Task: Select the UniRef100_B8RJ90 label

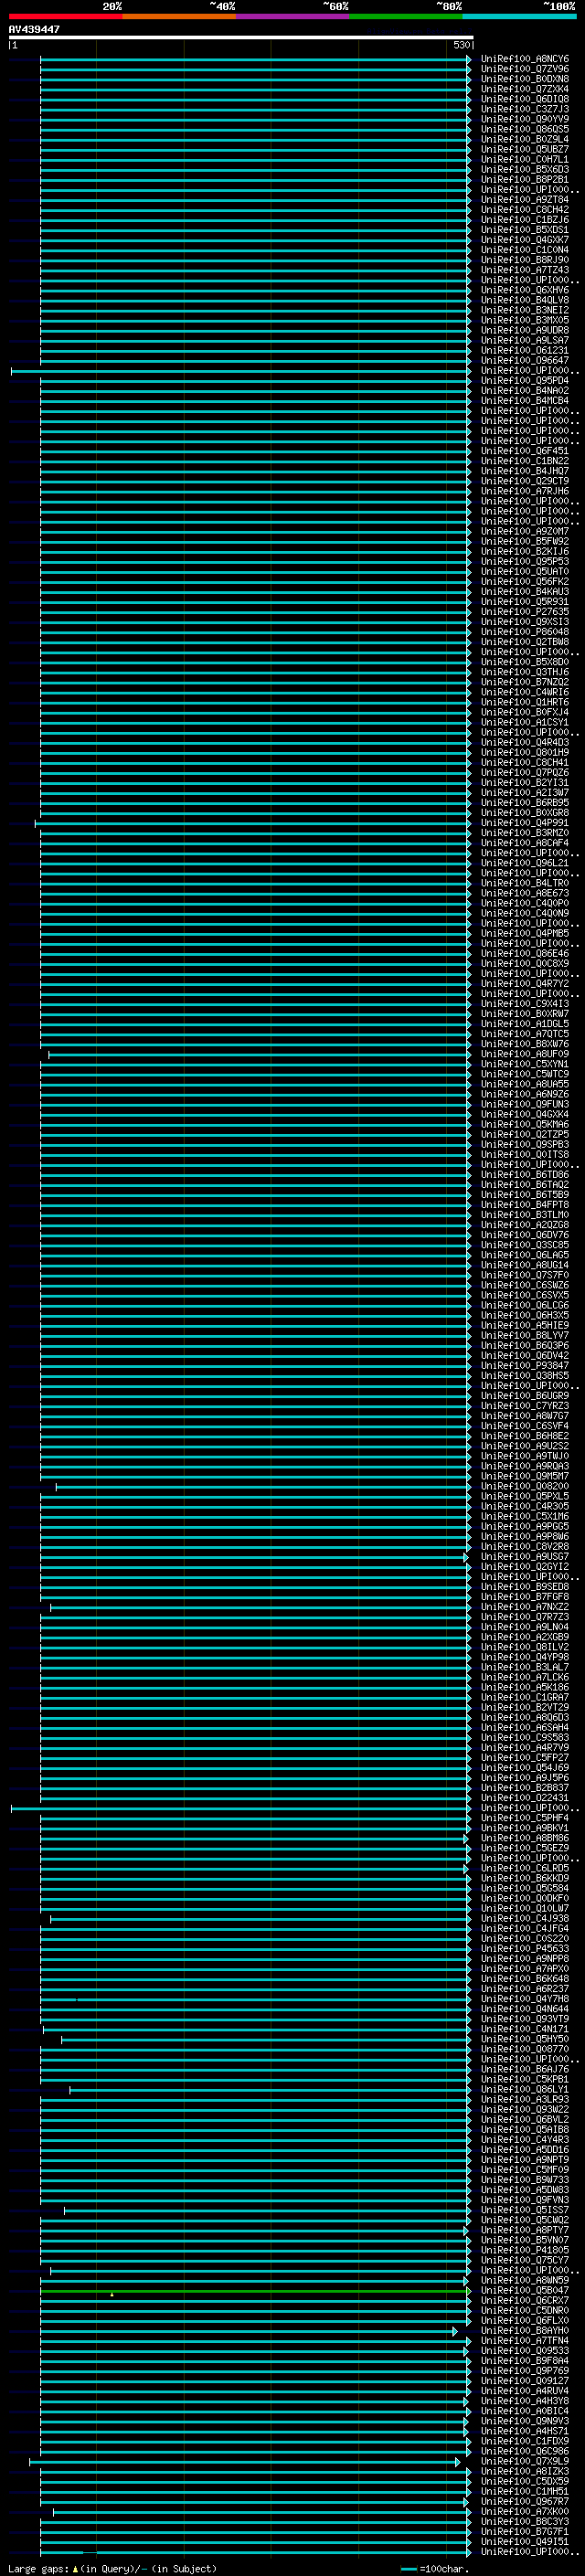Action: click(525, 260)
